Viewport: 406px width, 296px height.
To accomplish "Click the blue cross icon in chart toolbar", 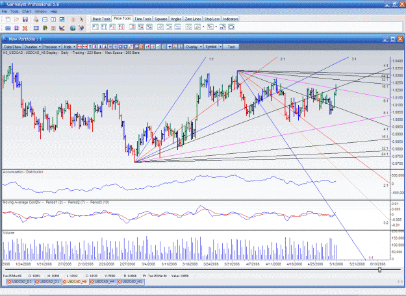I will [x=170, y=47].
